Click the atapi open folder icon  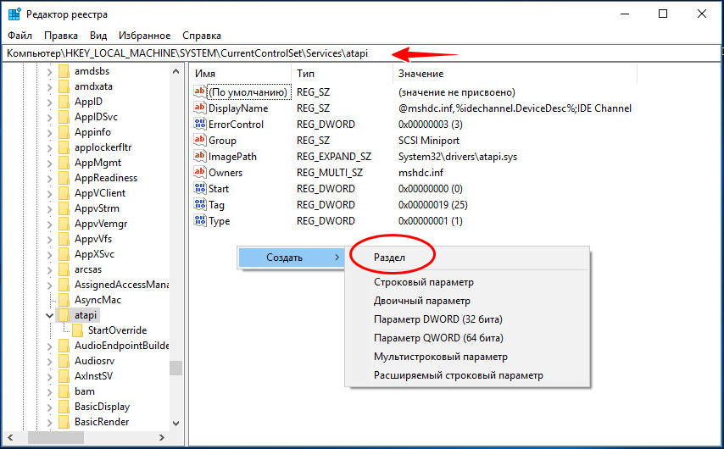pyautogui.click(x=64, y=315)
